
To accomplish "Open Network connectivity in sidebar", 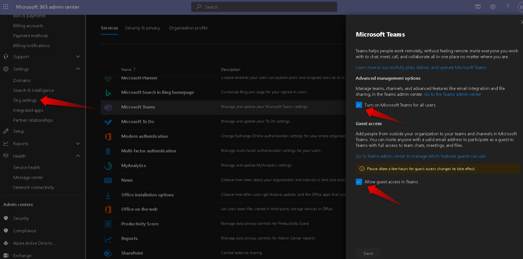I will click(34, 187).
